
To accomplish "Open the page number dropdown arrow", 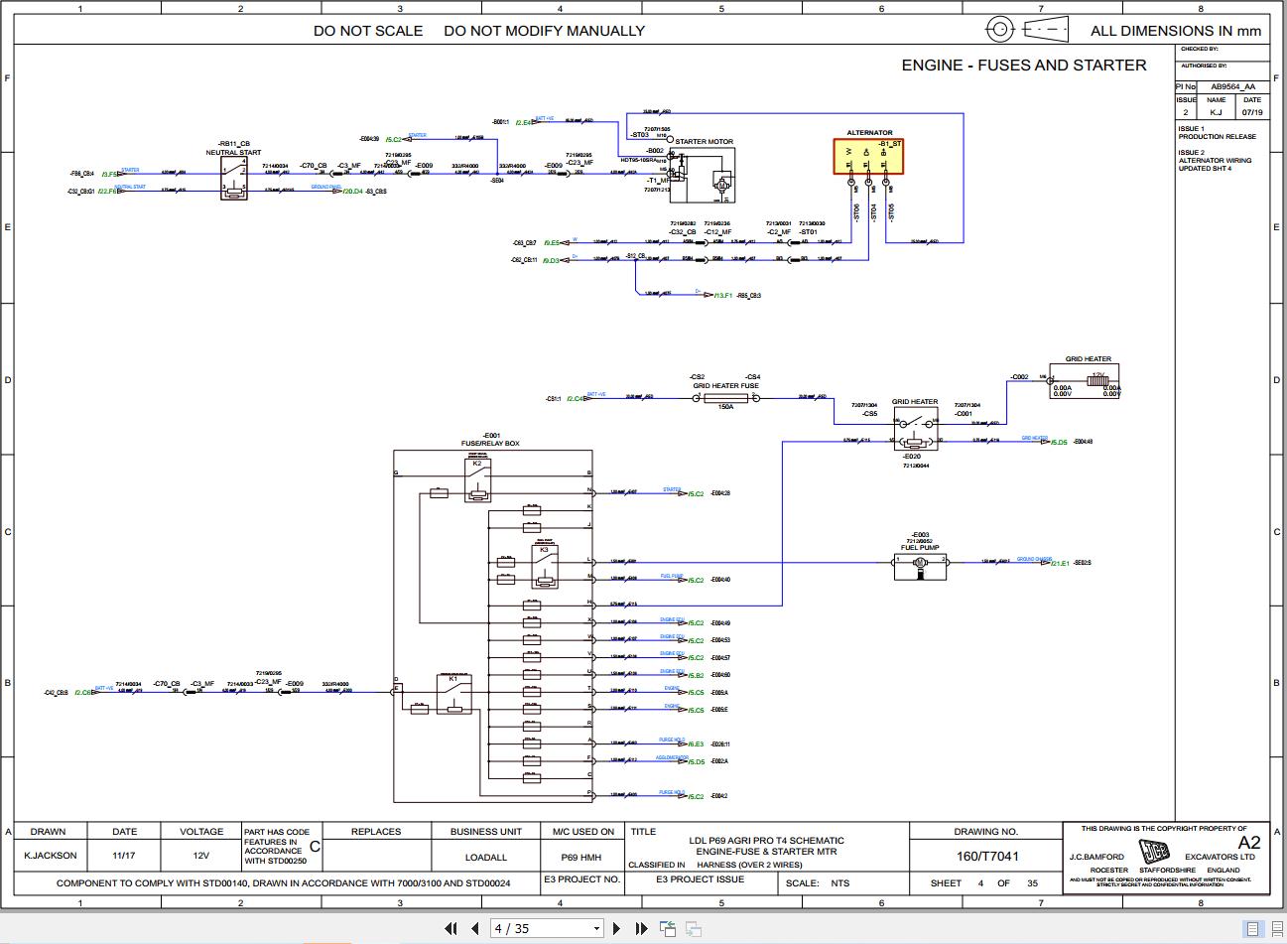I will coord(597,929).
